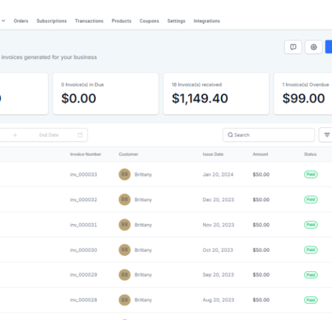332x320 pixels.
Task: Open the feedback message icon button
Action: tap(293, 47)
